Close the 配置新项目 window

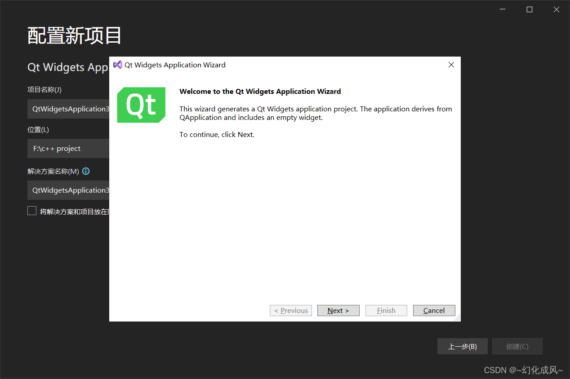pos(557,9)
